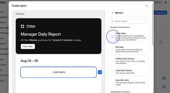170x93 pixels.
Task: Toggle the Avg order value checkbox
Action: 113,82
